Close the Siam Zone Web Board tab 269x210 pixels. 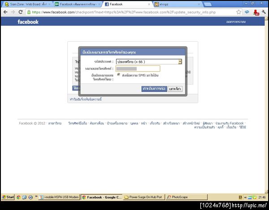tap(49, 4)
